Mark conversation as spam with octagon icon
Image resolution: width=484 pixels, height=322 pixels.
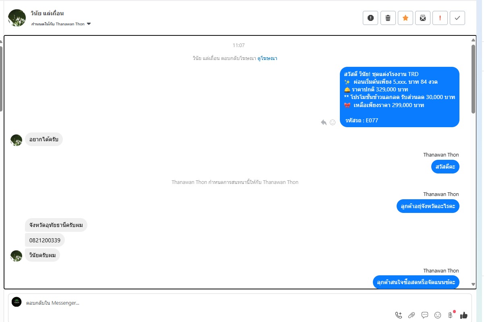click(x=370, y=18)
